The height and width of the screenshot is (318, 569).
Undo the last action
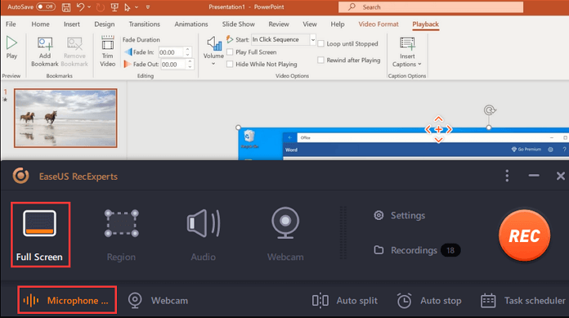81,7
